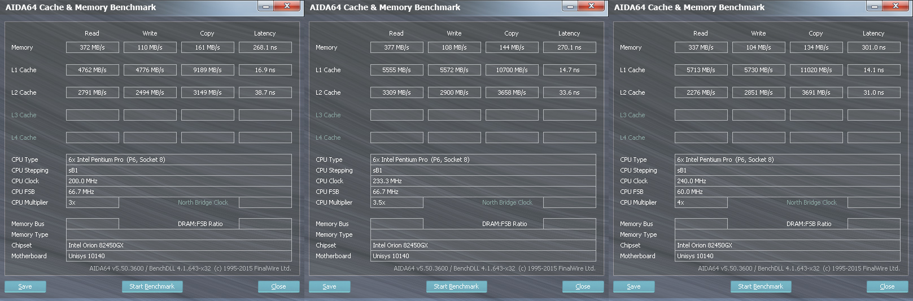Select the Memory Read field showing 372 MB/s
913x301 pixels.
tap(93, 47)
